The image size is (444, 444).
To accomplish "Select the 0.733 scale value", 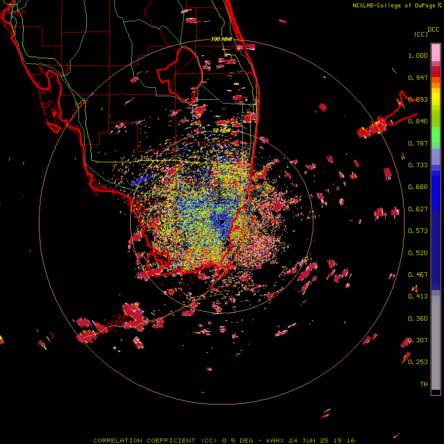I will (418, 165).
